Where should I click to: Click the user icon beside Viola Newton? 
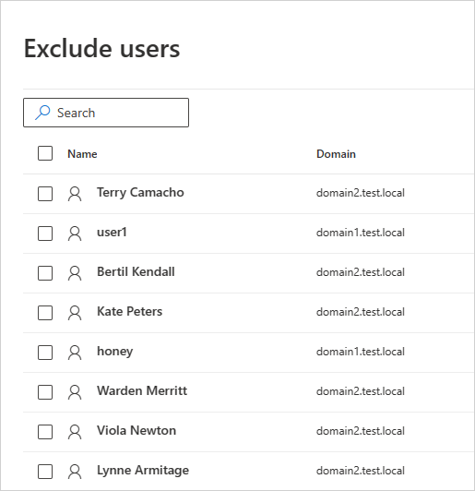click(75, 432)
